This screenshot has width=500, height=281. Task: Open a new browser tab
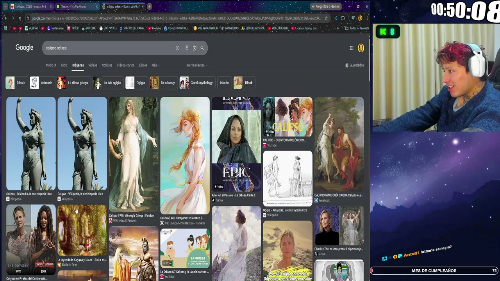[149, 6]
